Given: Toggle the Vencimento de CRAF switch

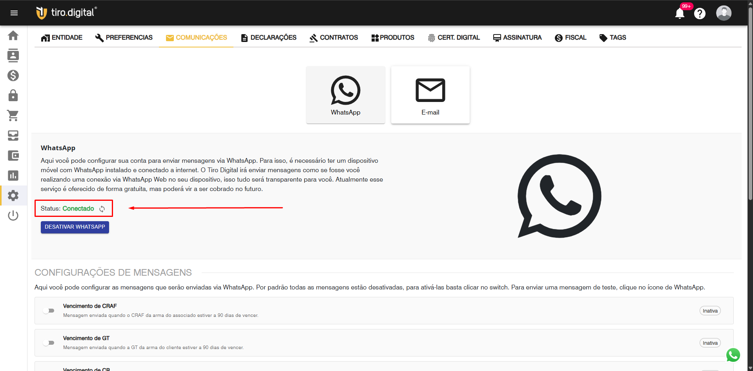Looking at the screenshot, I should (x=49, y=311).
